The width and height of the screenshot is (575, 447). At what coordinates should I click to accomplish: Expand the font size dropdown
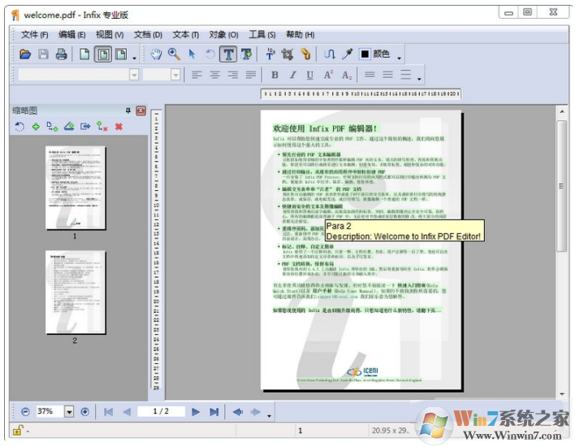pyautogui.click(x=175, y=75)
